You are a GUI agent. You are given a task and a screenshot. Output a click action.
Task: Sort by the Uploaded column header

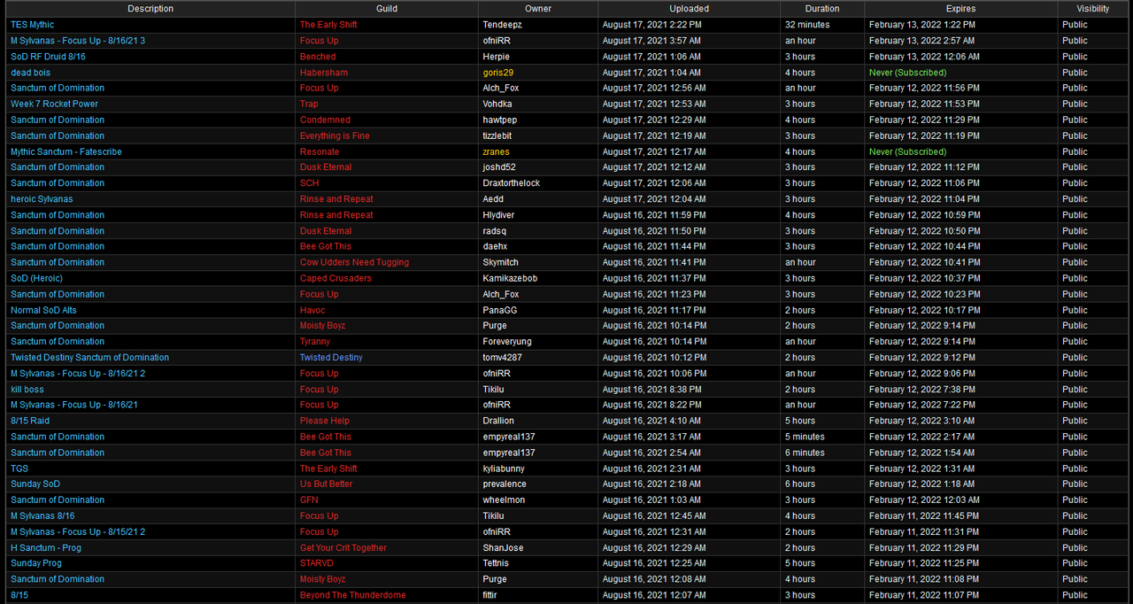point(689,9)
